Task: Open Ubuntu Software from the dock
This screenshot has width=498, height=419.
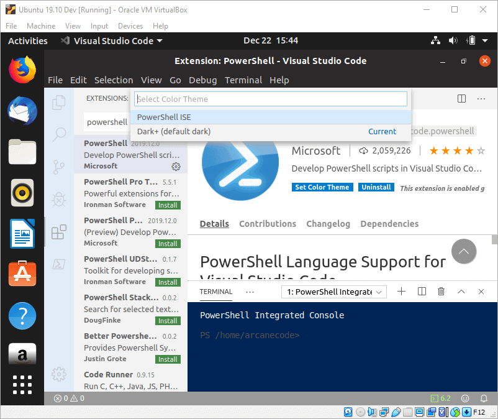Action: pyautogui.click(x=22, y=274)
